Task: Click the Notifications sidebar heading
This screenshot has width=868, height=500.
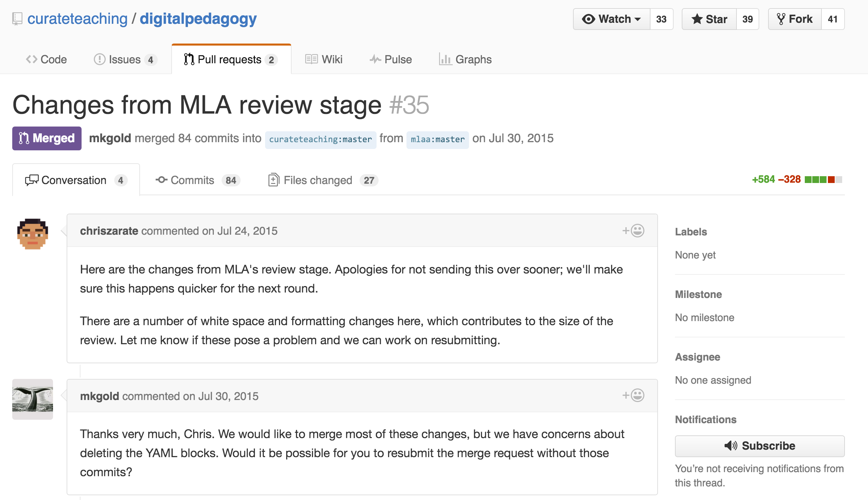Action: point(706,419)
